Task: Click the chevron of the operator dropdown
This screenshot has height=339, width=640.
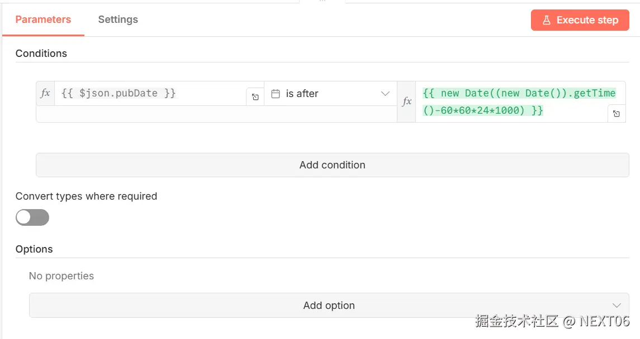Action: (385, 94)
